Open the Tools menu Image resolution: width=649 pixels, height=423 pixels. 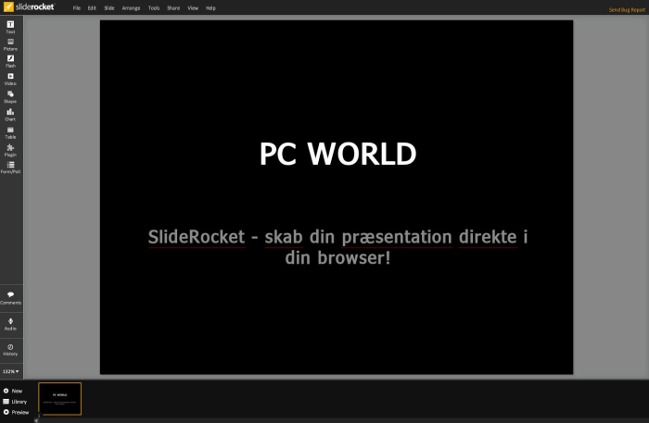point(154,7)
